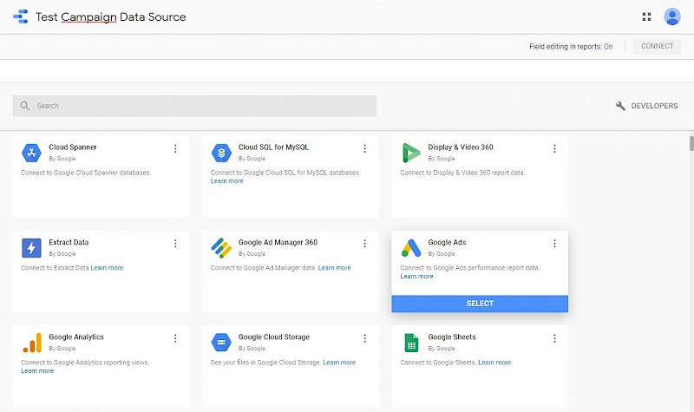Viewport: 694px width, 412px height.
Task: Click the CONNECT button
Action: coord(658,46)
